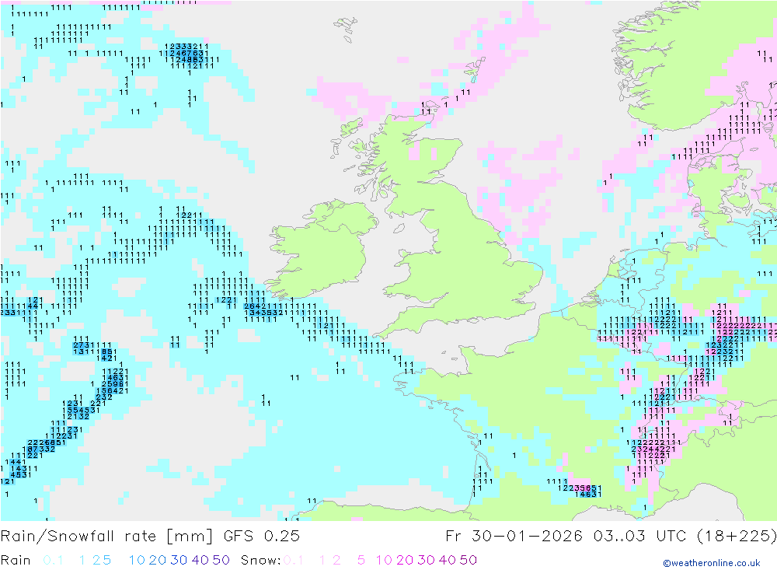The width and height of the screenshot is (777, 570).
Task: Select the rain legend value 20
Action: click(x=158, y=560)
